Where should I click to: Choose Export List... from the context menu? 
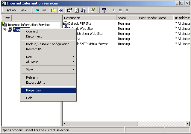coord(48,82)
